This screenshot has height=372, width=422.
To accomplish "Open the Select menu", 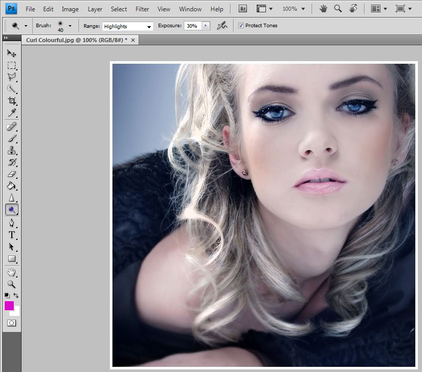I will tap(119, 9).
